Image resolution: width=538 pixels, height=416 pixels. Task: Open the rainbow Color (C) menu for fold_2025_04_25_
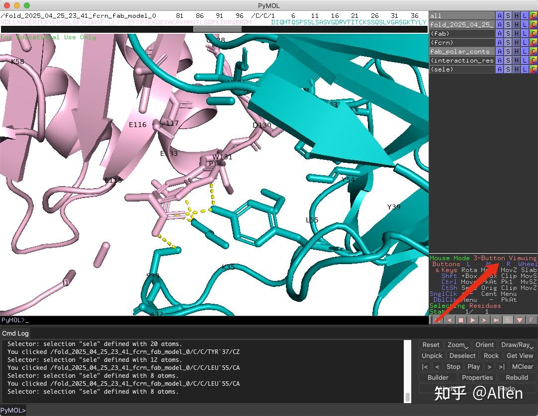click(534, 24)
